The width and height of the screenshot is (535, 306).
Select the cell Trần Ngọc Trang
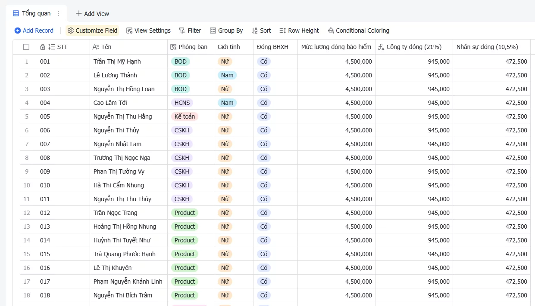(128, 213)
